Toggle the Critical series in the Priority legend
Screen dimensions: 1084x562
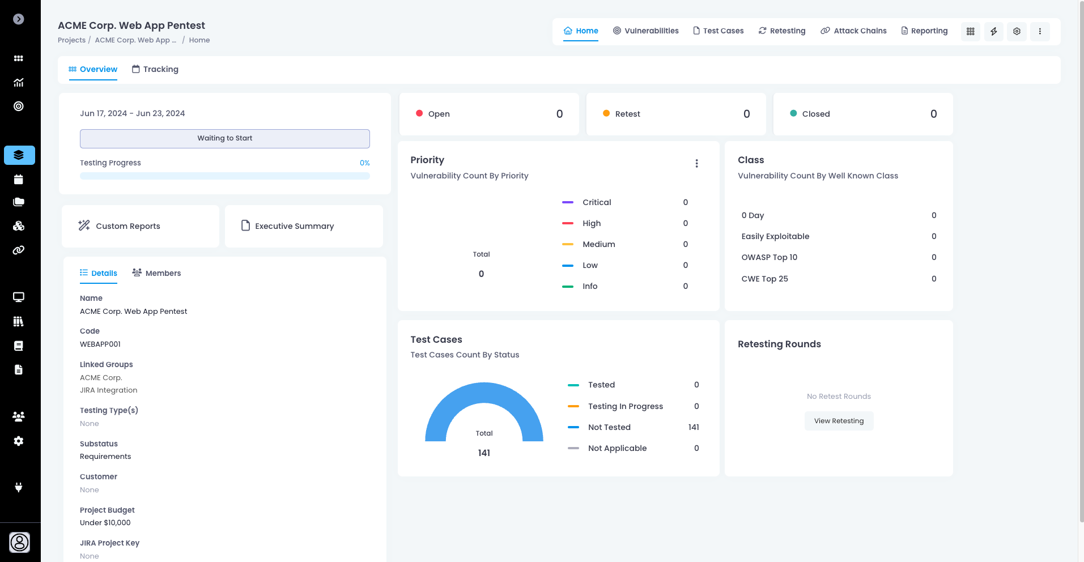[x=596, y=202]
